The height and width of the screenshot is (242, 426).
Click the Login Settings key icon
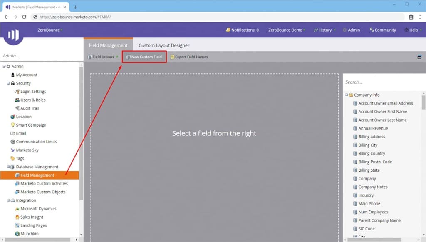[x=17, y=92]
